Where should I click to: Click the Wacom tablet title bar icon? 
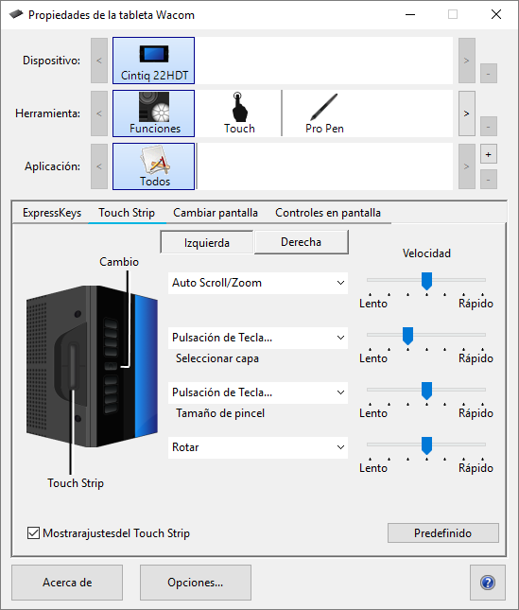16,15
